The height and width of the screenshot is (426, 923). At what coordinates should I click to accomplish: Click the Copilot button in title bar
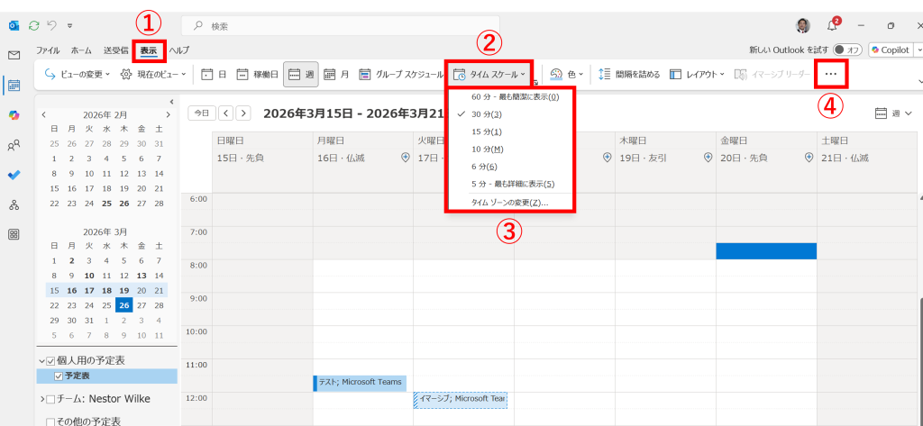(890, 50)
